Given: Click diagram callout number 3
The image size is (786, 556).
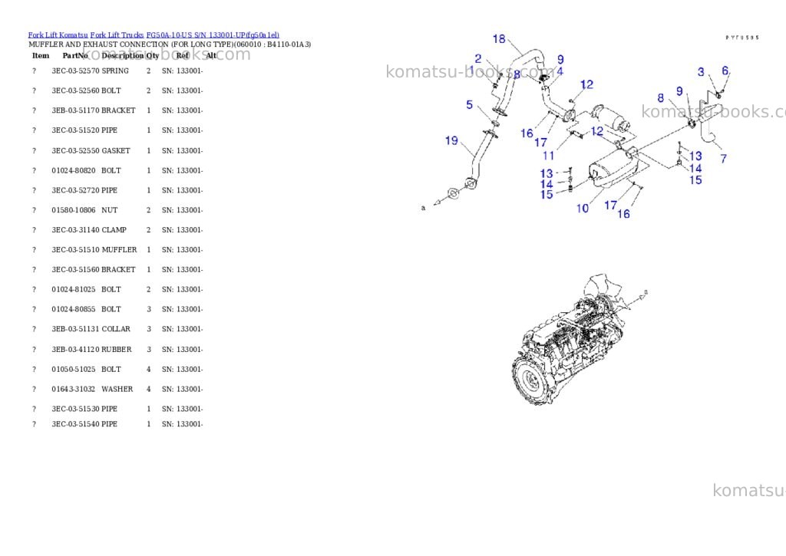Looking at the screenshot, I should coord(701,72).
